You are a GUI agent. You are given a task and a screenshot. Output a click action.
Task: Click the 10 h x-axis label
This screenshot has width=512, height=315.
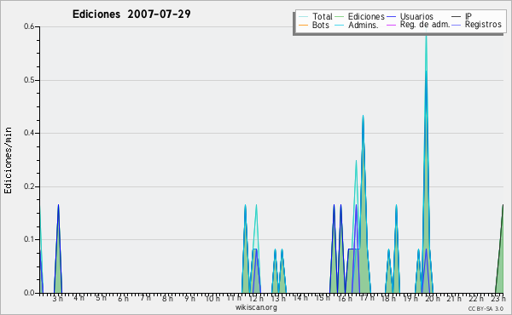pos(212,298)
